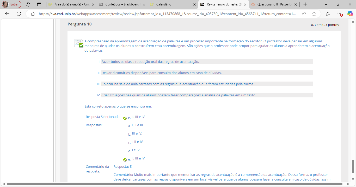Reload the current page

point(19,14)
